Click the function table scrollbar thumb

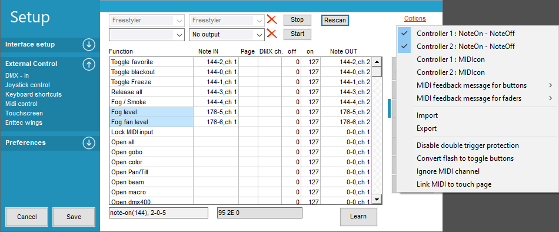tap(377, 72)
